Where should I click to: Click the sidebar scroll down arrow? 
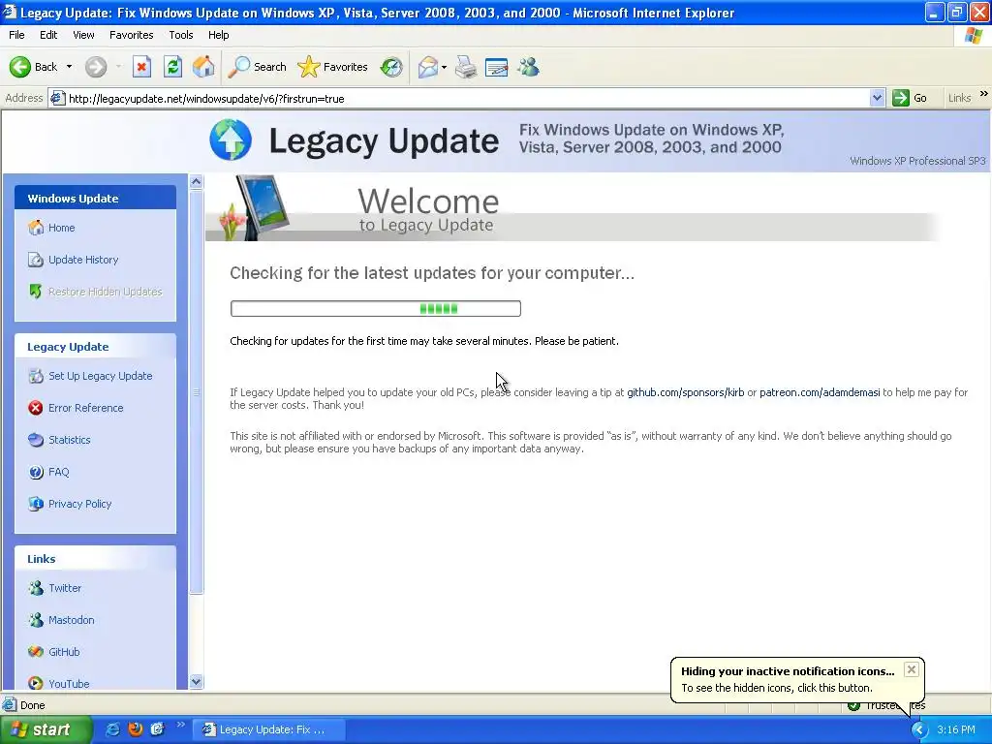click(x=196, y=681)
